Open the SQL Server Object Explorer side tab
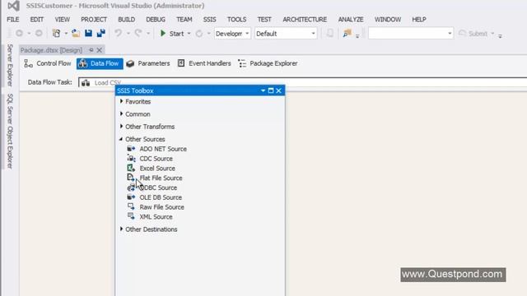This screenshot has width=527, height=296. (10, 132)
